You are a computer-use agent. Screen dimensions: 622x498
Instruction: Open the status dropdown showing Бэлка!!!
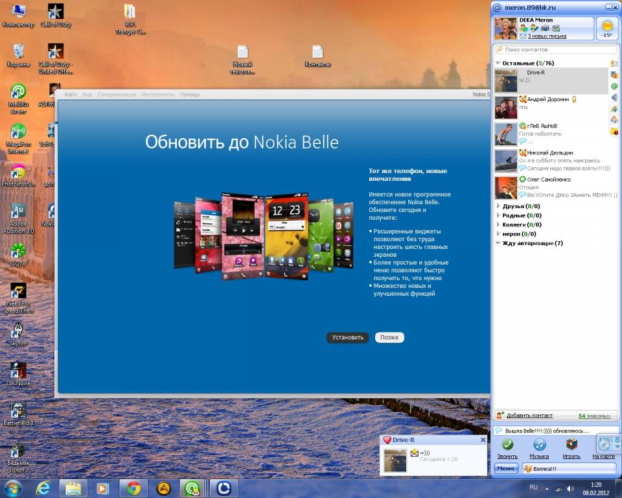point(570,469)
